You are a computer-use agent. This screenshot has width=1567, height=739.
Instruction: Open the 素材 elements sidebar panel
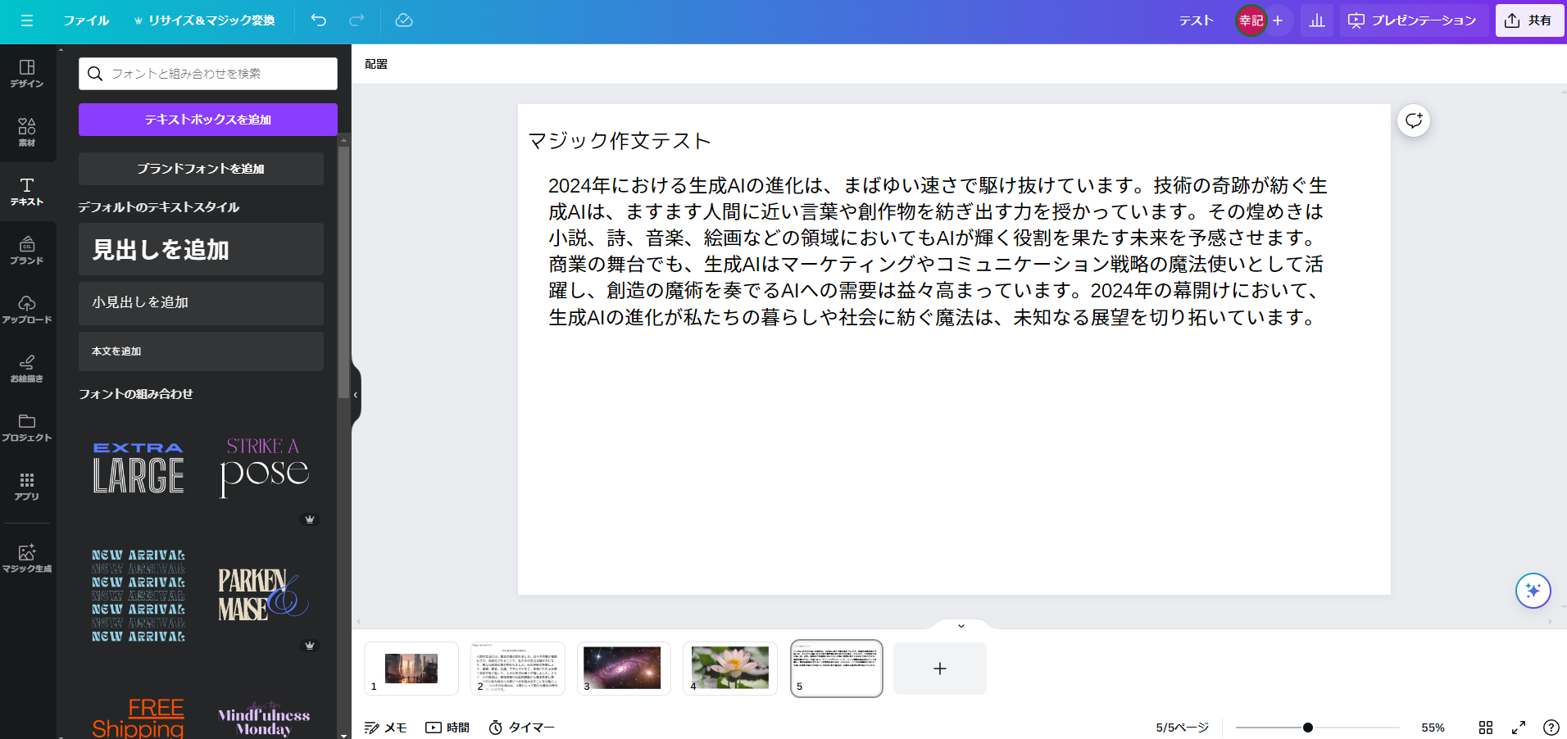point(27,131)
